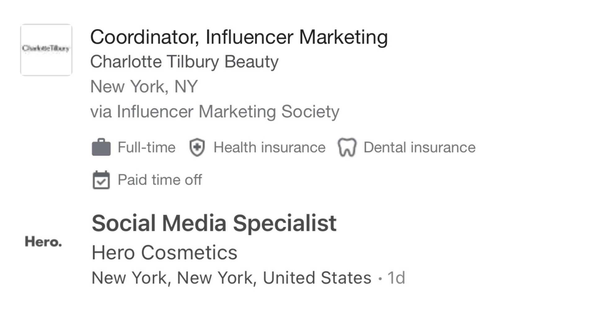
Task: Open the Coordinator, Influencer Marketing job title
Action: (x=239, y=37)
